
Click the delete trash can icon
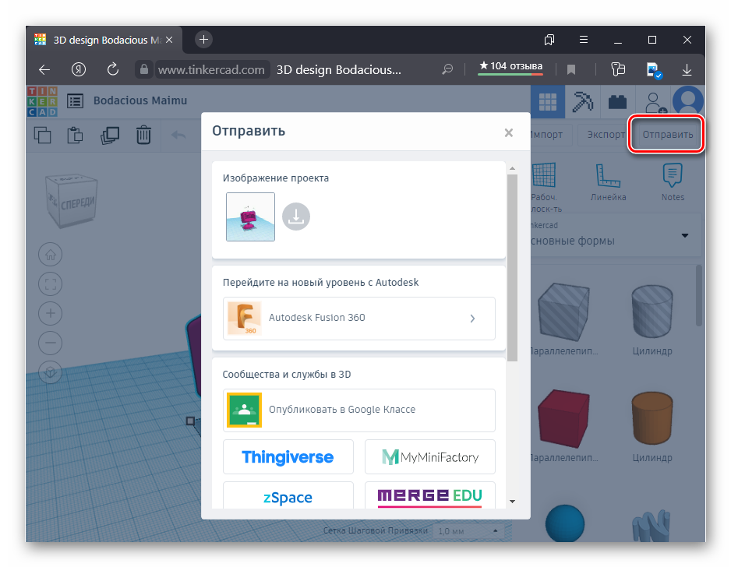[x=143, y=135]
